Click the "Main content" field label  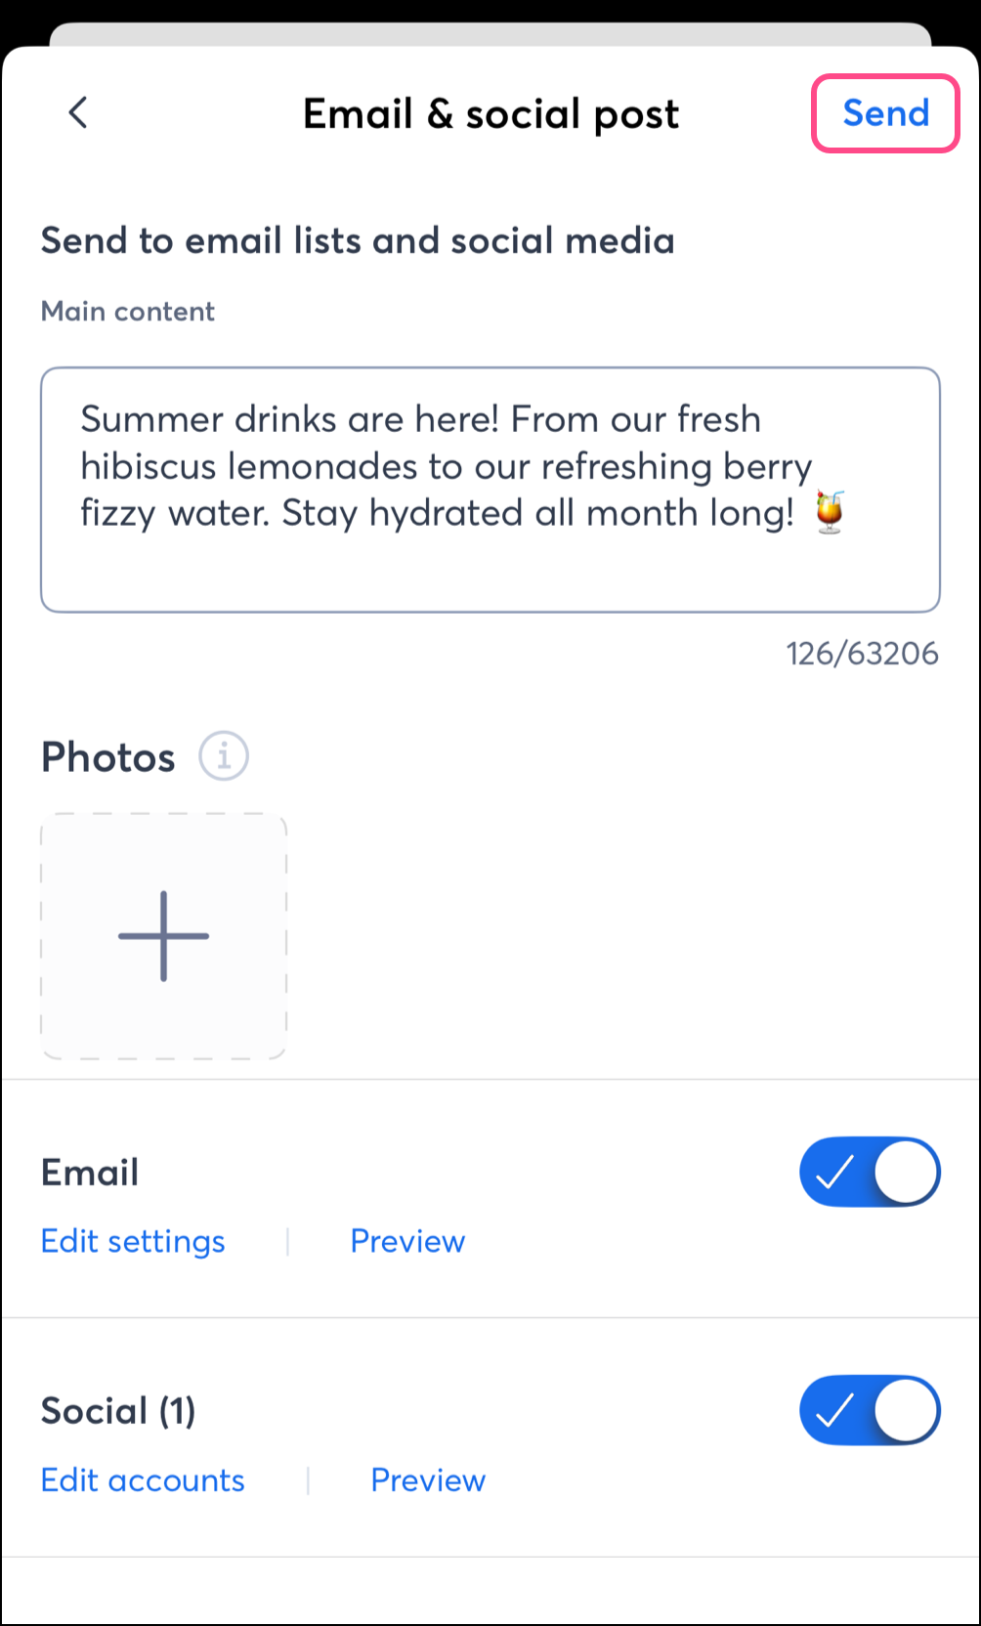pyautogui.click(x=128, y=312)
